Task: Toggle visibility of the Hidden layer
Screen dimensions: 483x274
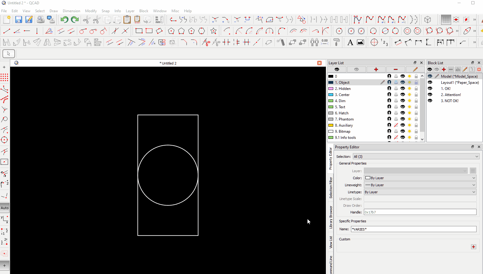Action: click(402, 88)
